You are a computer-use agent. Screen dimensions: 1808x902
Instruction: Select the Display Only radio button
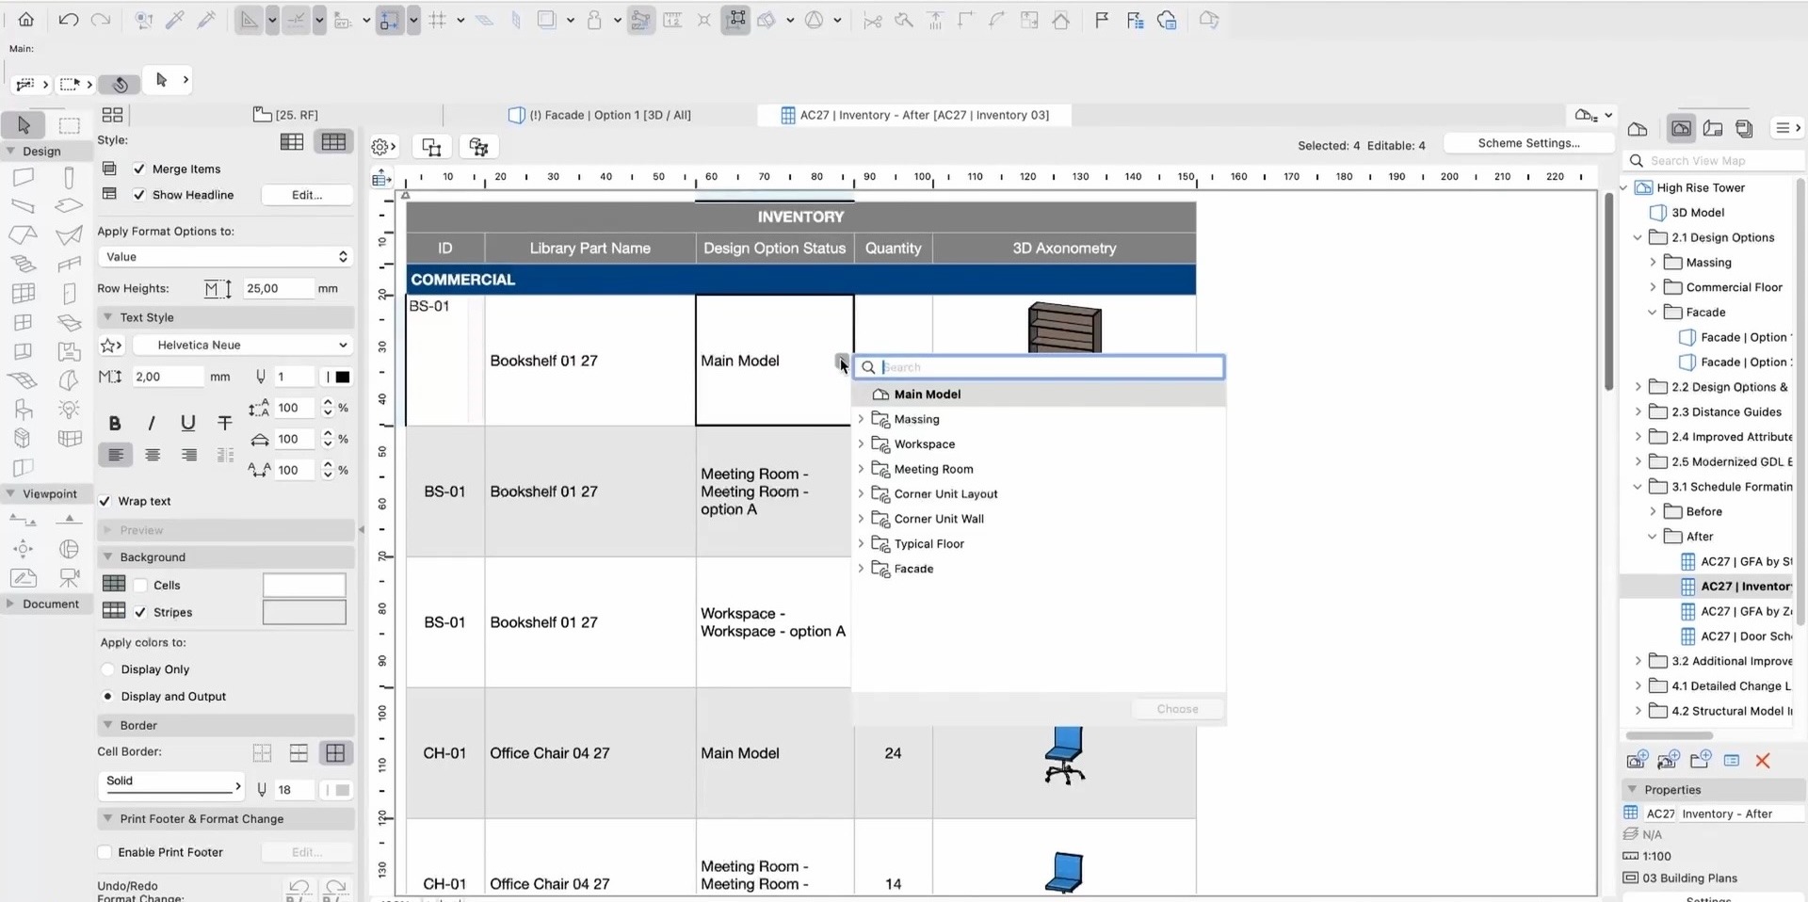click(x=108, y=669)
